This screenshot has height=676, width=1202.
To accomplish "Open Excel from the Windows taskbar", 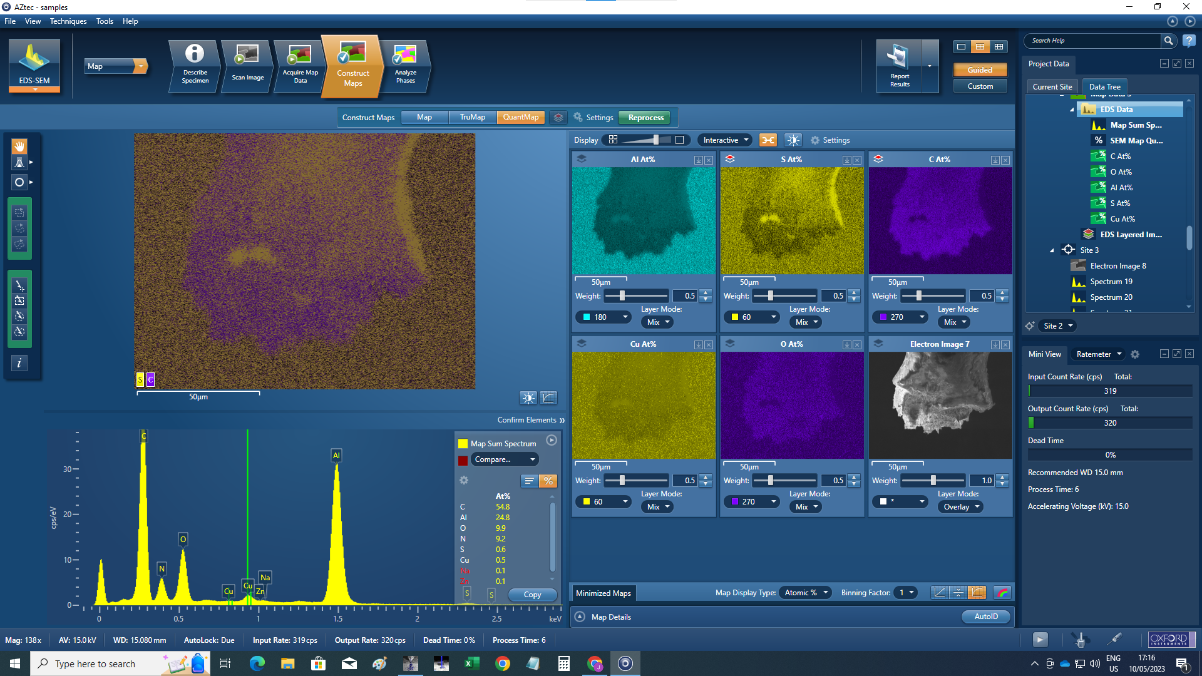I will pos(471,663).
